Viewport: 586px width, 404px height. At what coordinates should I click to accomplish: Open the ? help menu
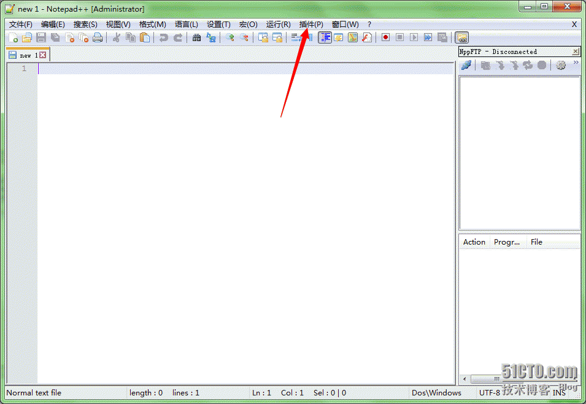tap(369, 25)
